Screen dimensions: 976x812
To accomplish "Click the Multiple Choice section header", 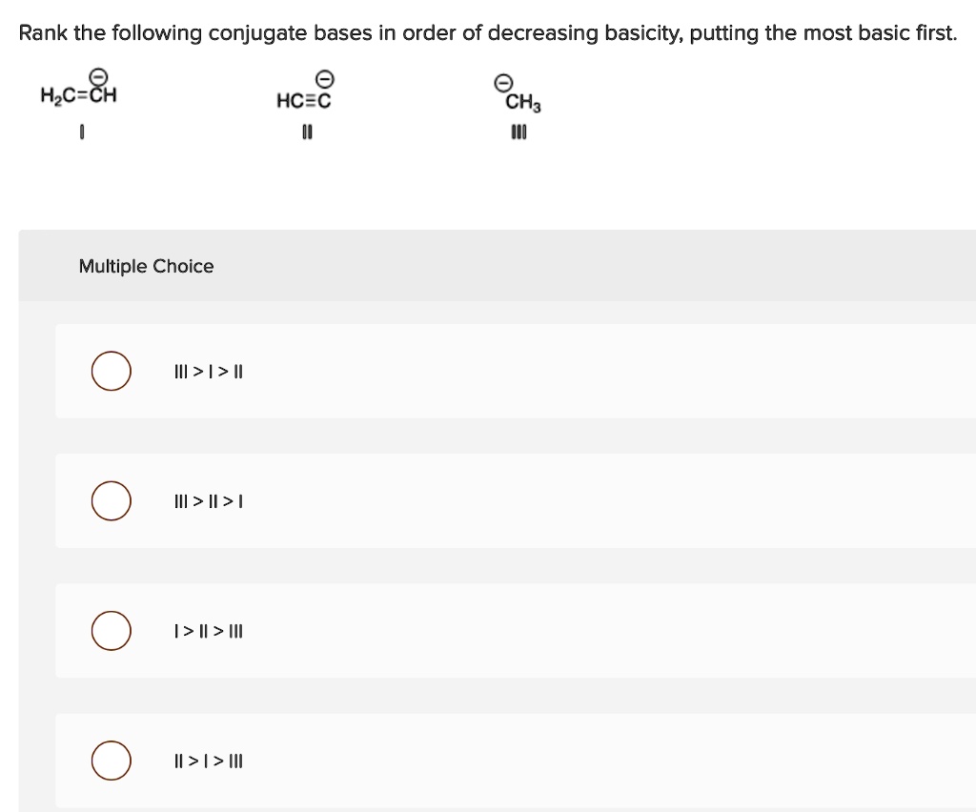I will 146,266.
